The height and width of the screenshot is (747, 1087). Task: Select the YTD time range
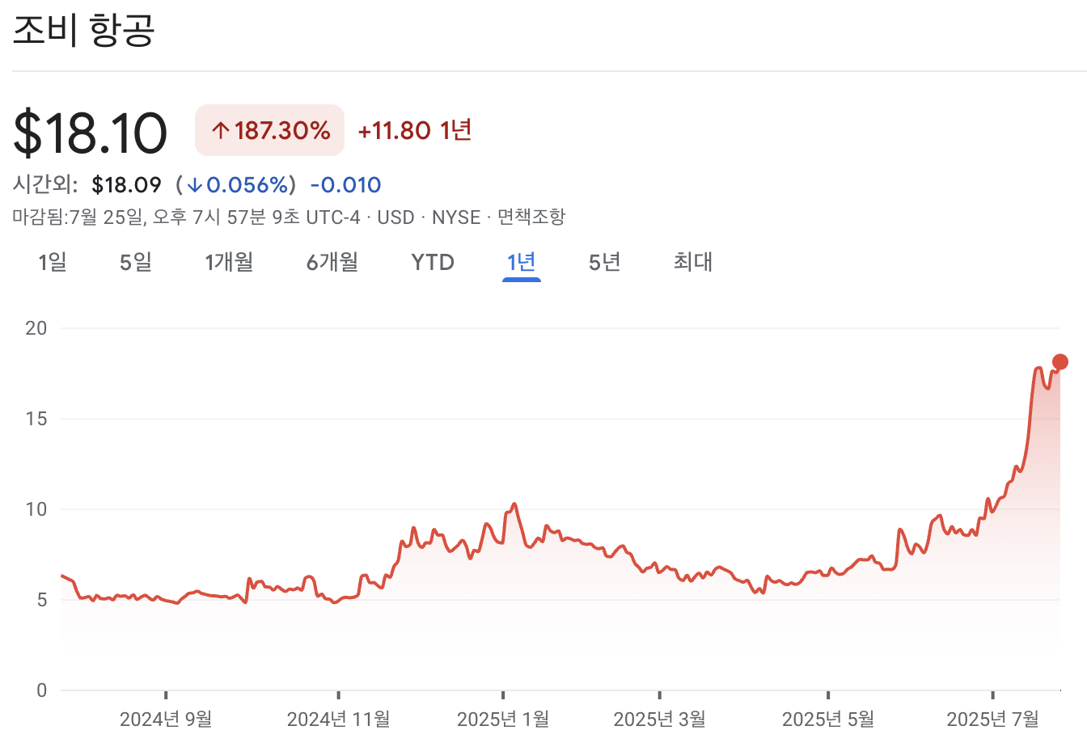coord(433,262)
